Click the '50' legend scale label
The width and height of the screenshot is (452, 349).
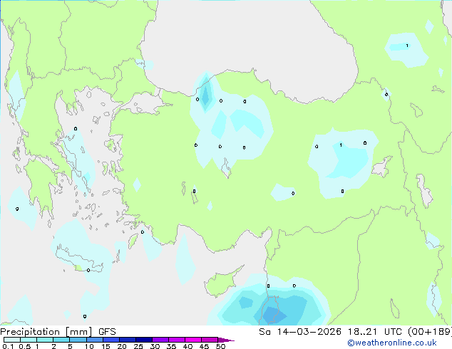pos(220,346)
